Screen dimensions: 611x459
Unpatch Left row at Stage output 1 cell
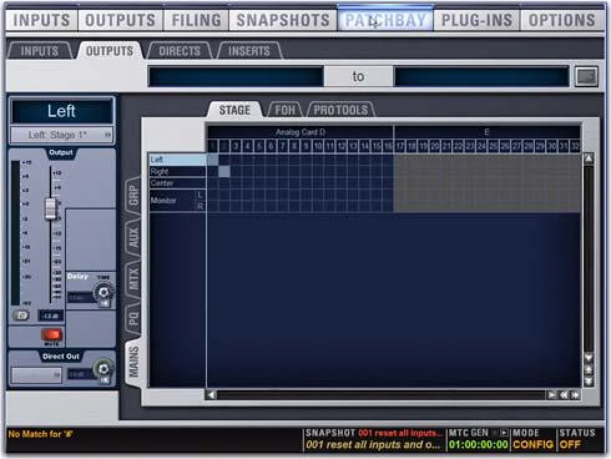click(x=213, y=159)
